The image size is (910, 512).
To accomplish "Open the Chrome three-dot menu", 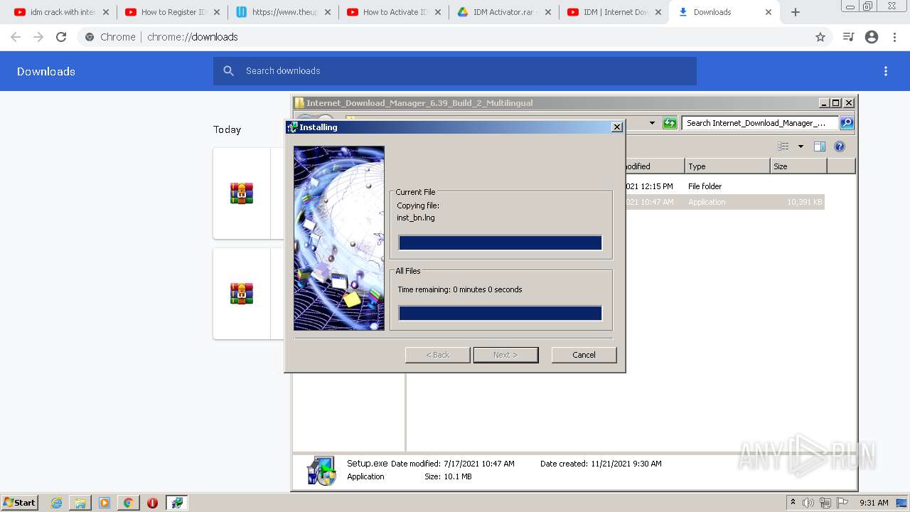I will click(895, 37).
